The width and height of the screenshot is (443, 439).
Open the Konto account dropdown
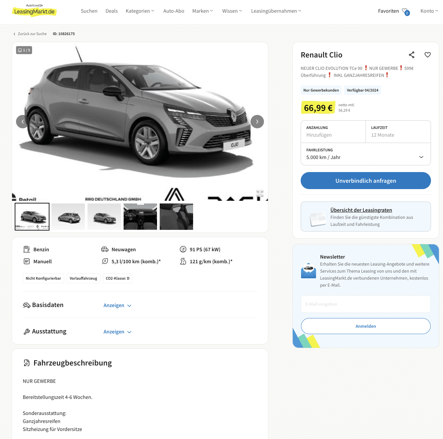429,11
